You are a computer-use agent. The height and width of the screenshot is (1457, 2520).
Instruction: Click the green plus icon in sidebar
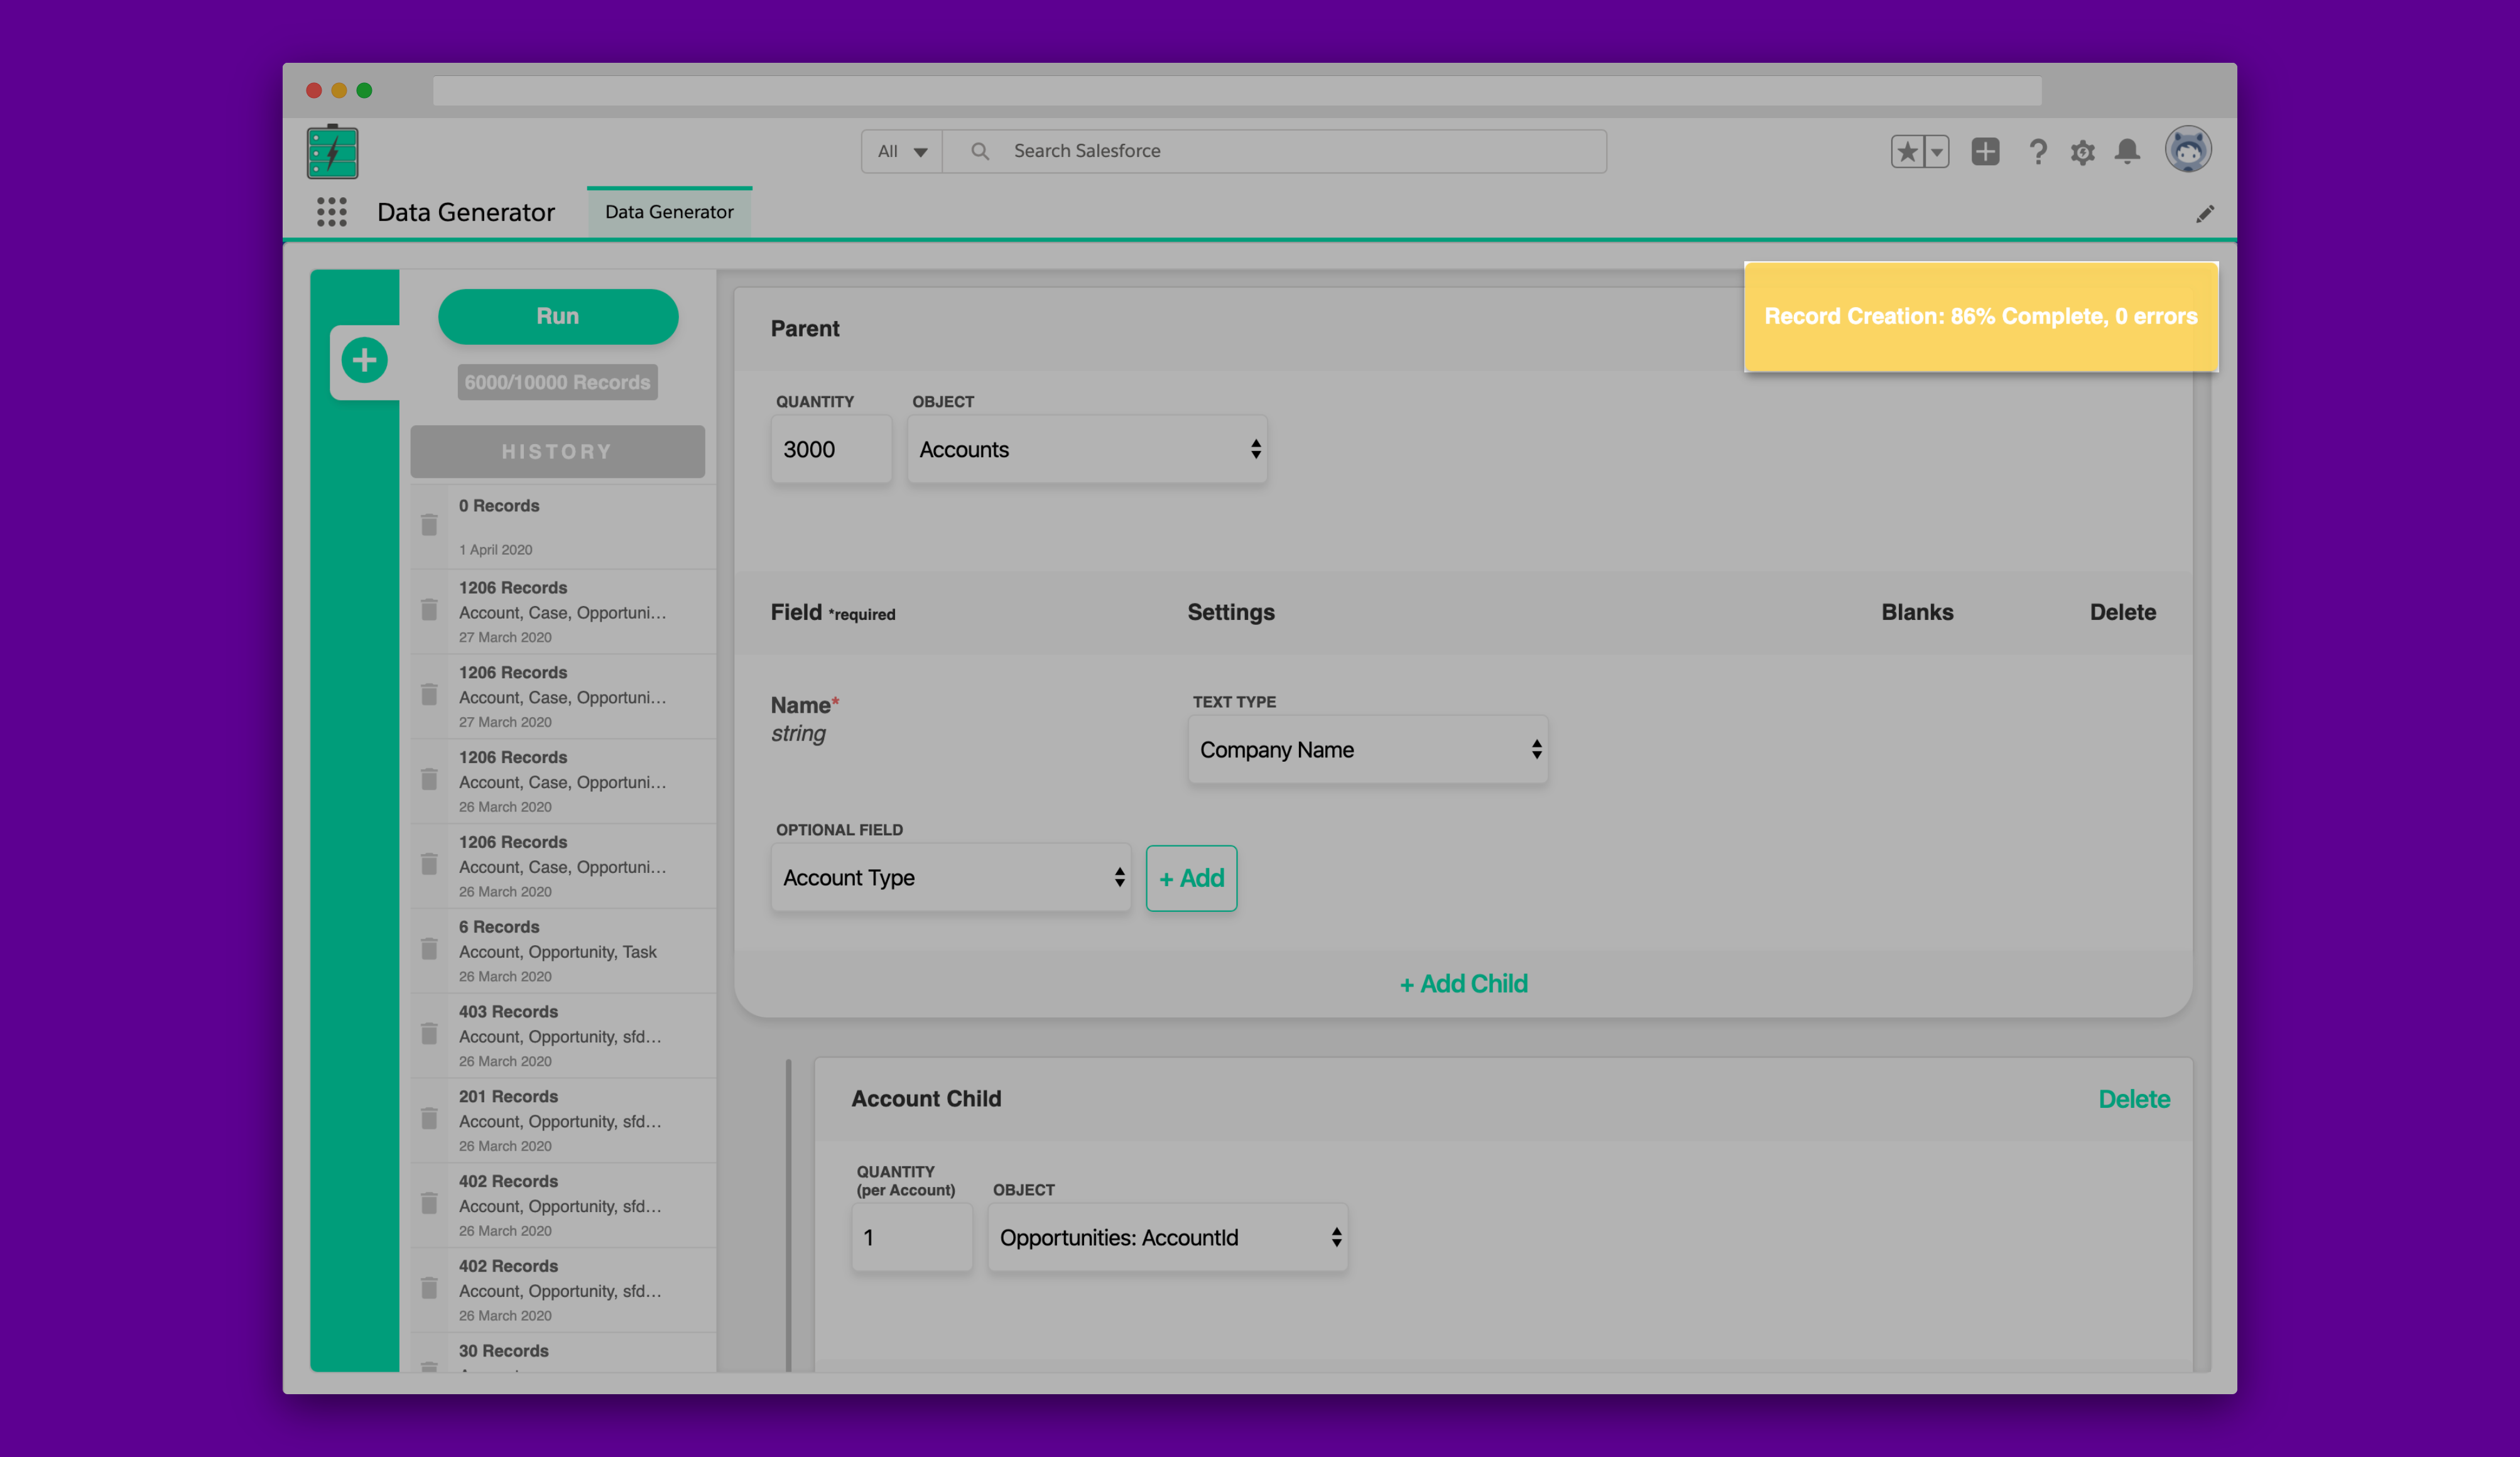pyautogui.click(x=364, y=360)
